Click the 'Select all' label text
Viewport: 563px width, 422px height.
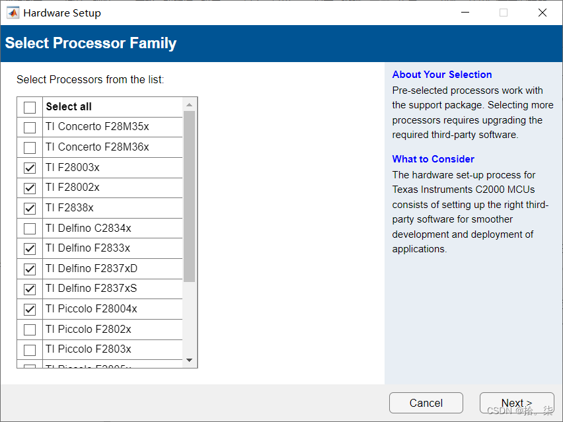69,106
